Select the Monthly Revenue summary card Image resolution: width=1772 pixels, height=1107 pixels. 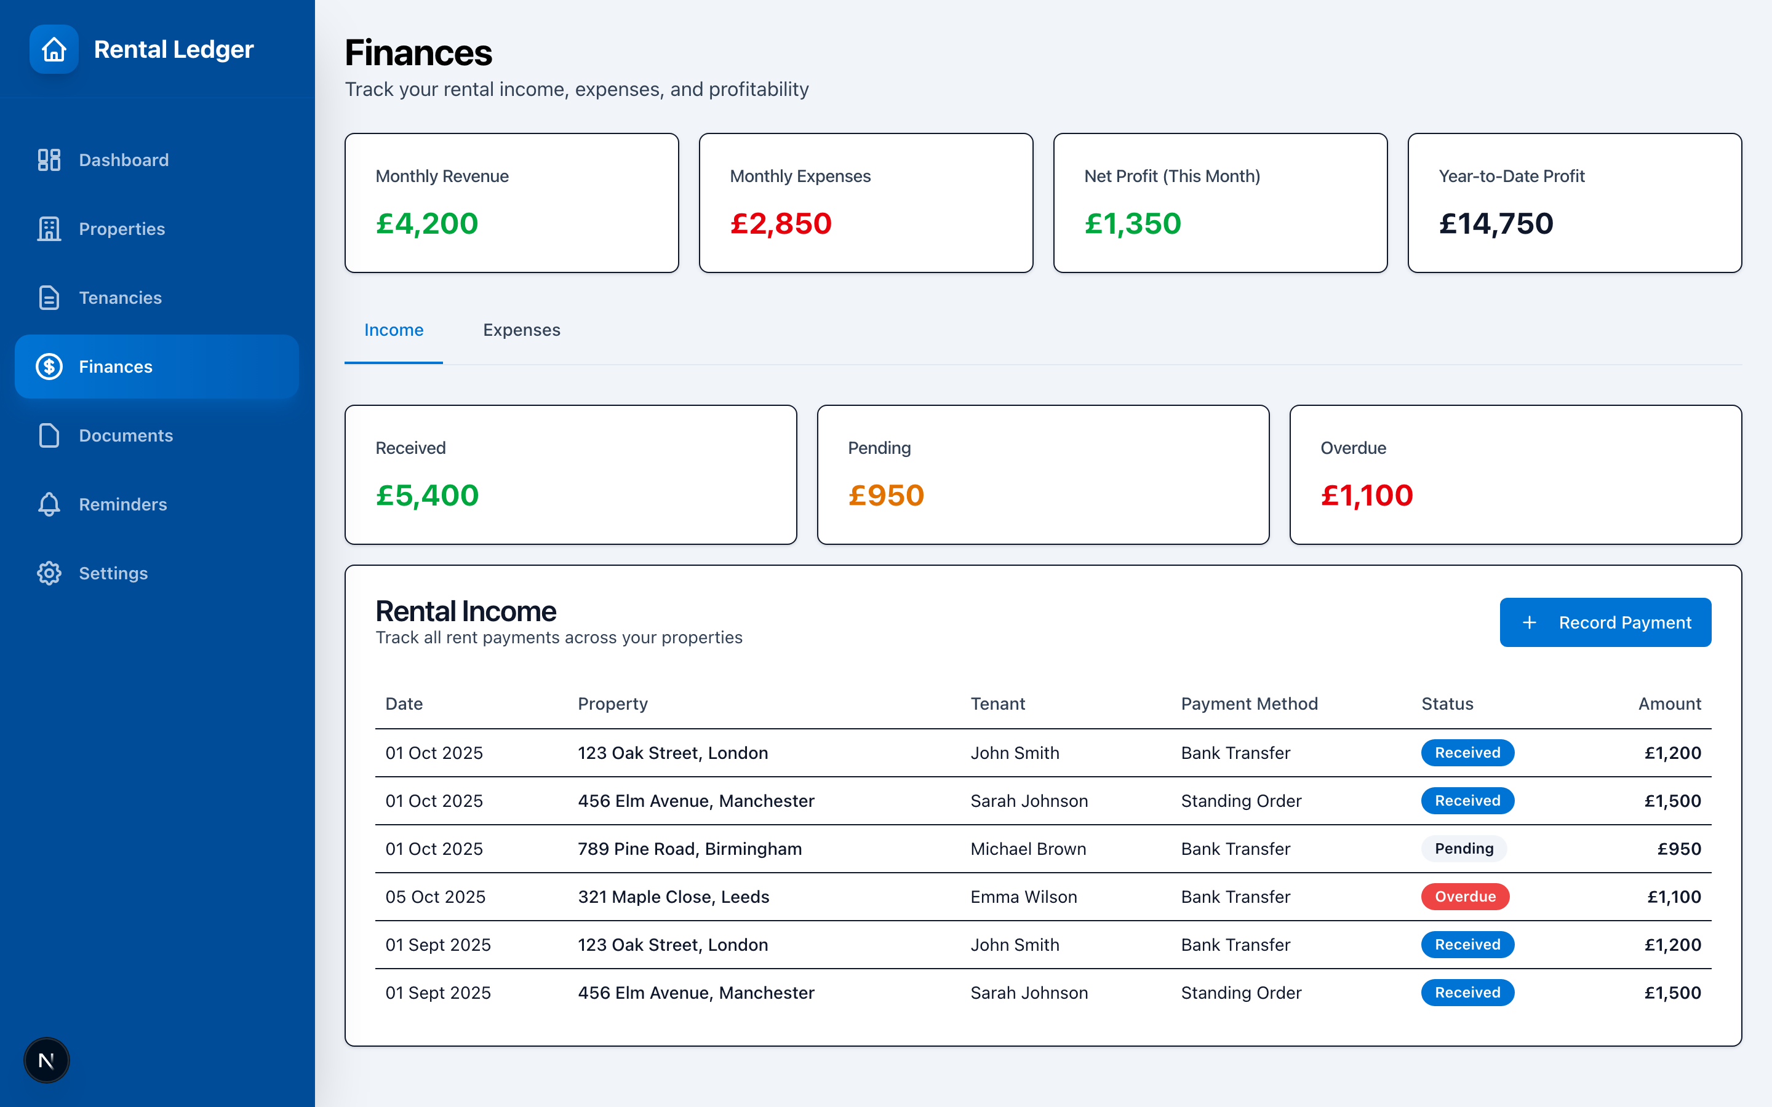pos(512,203)
